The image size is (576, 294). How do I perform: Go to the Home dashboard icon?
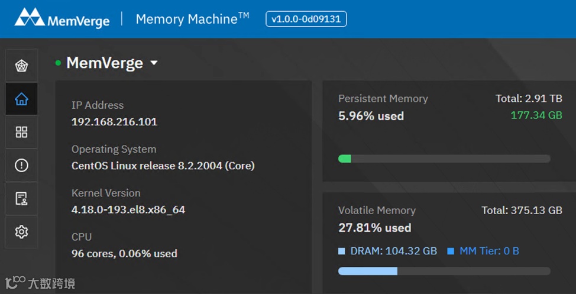click(21, 99)
